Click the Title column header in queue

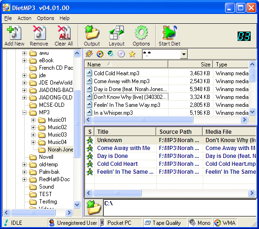[x=125, y=131]
